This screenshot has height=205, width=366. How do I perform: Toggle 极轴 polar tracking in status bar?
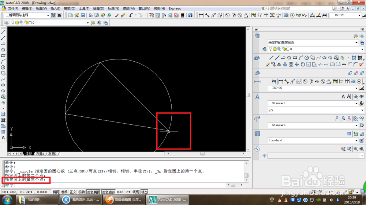(82, 192)
